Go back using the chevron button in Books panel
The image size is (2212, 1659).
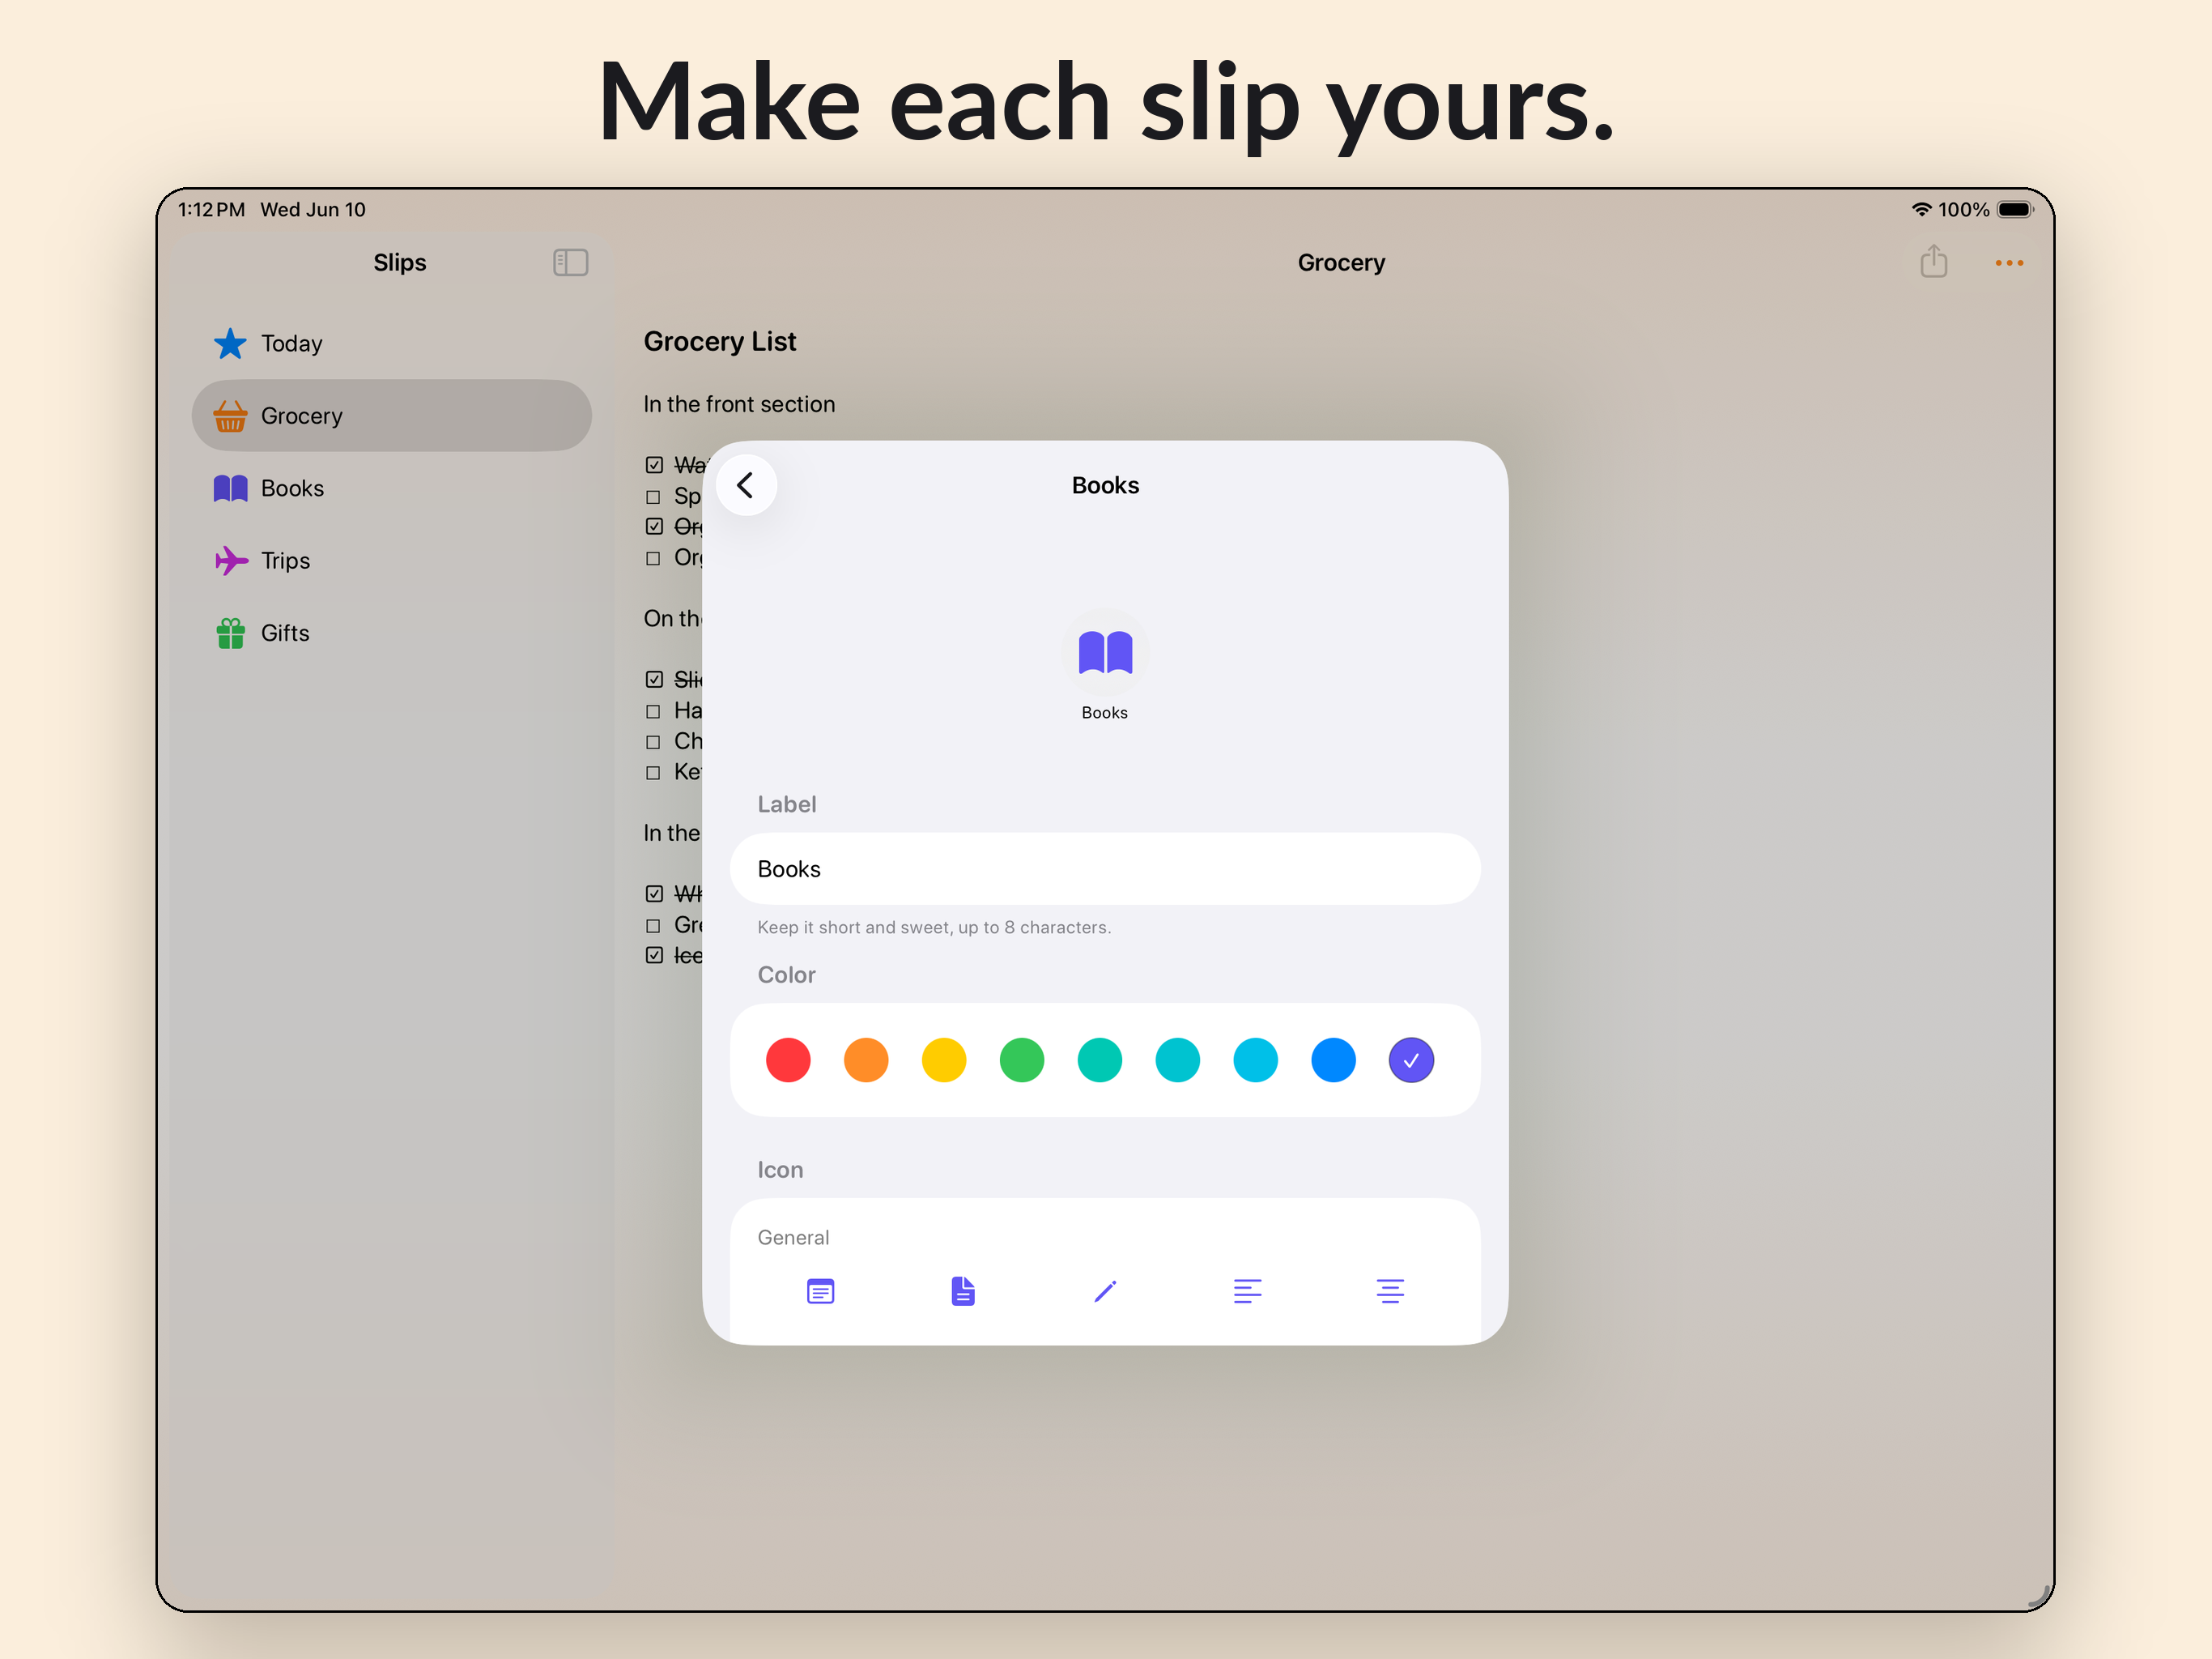pyautogui.click(x=746, y=485)
